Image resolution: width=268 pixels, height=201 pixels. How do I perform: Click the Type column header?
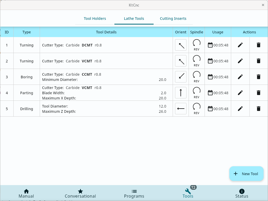[x=27, y=32]
